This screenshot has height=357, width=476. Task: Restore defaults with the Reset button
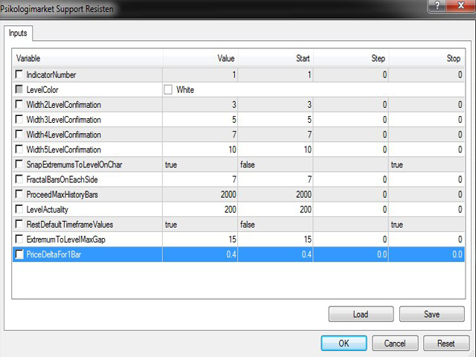pos(446,343)
